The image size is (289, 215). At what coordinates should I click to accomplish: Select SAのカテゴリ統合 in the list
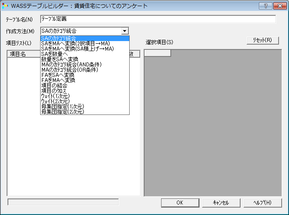pos(85,38)
